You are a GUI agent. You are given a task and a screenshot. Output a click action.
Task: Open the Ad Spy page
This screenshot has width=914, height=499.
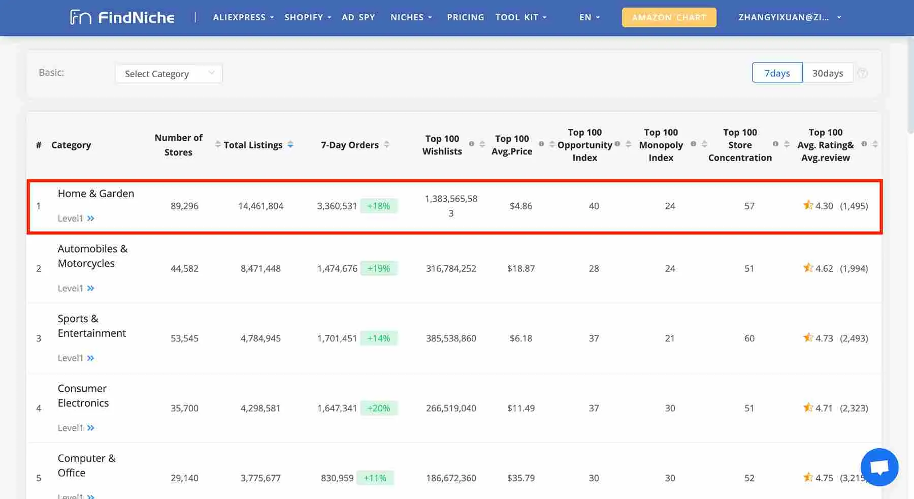[x=358, y=17]
